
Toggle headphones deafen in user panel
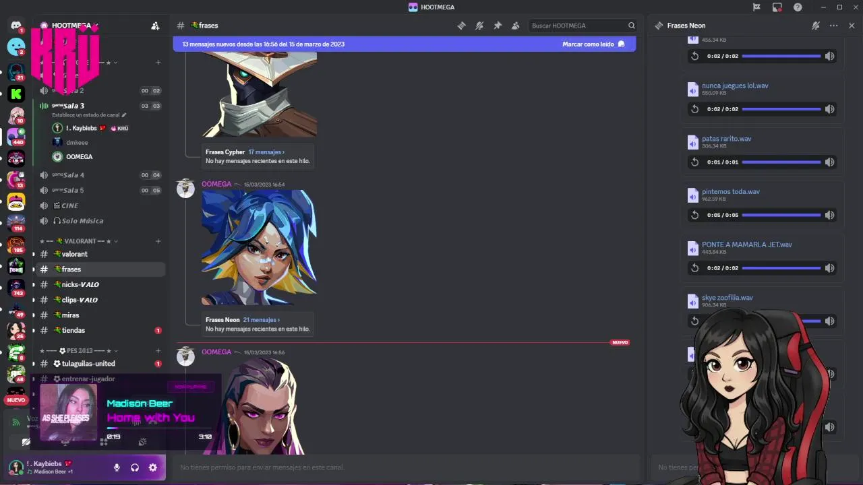click(135, 467)
